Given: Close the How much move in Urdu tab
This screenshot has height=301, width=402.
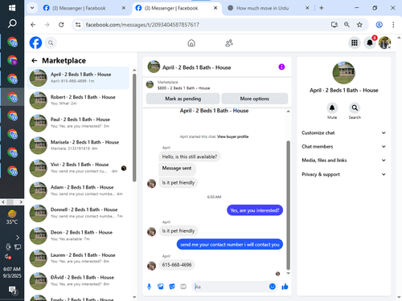Looking at the screenshot, I should click(x=307, y=8).
